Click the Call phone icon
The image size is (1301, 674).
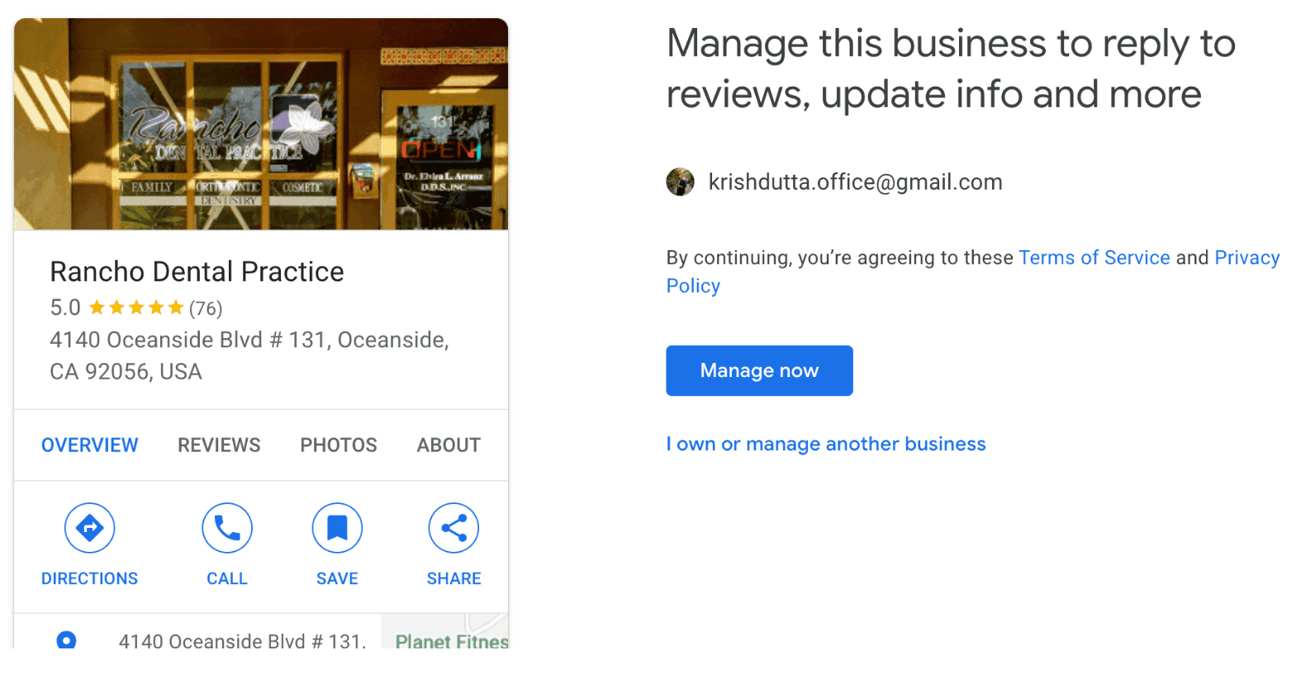click(x=227, y=528)
